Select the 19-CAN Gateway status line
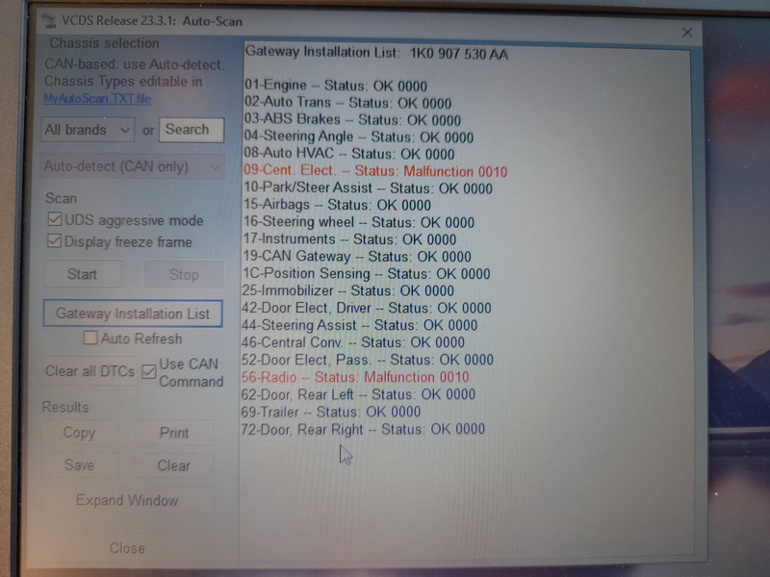This screenshot has width=770, height=577. point(357,257)
